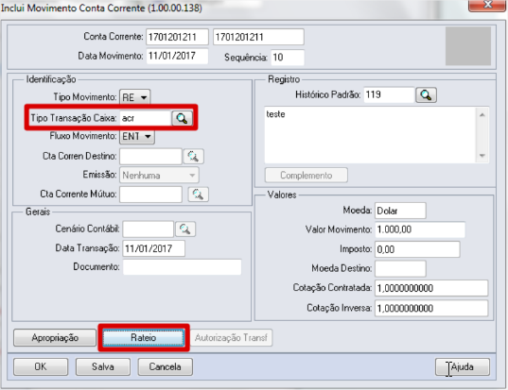
Task: Click the Tipo Transação Caixa field containing acr
Action: [145, 118]
